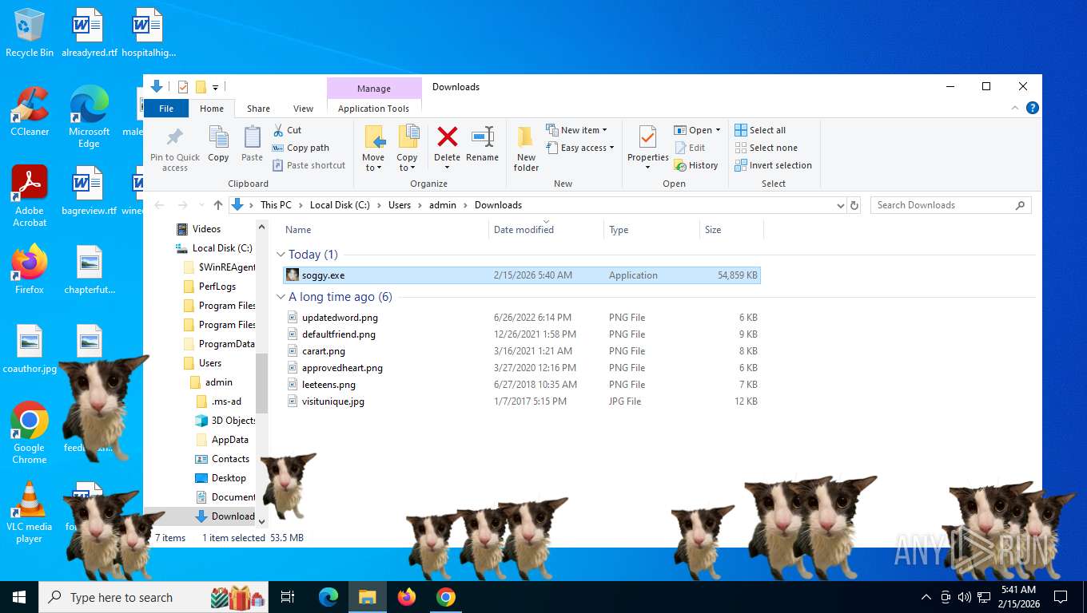
Task: Collapse the A long time ago (6) group
Action: coord(281,297)
